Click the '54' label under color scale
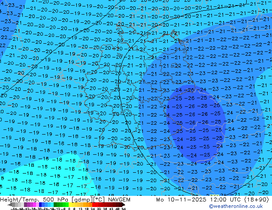Image resolution: width=272 pixels, height=210 pixels. 124,209
